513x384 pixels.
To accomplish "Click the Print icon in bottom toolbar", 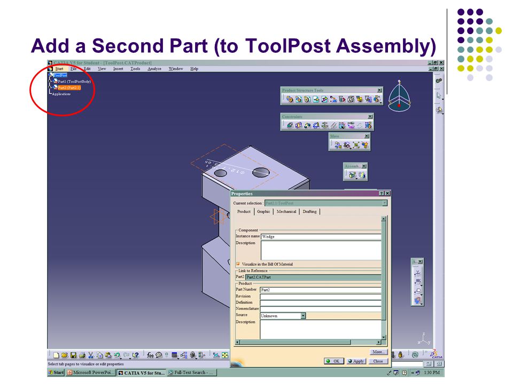I will tap(82, 355).
